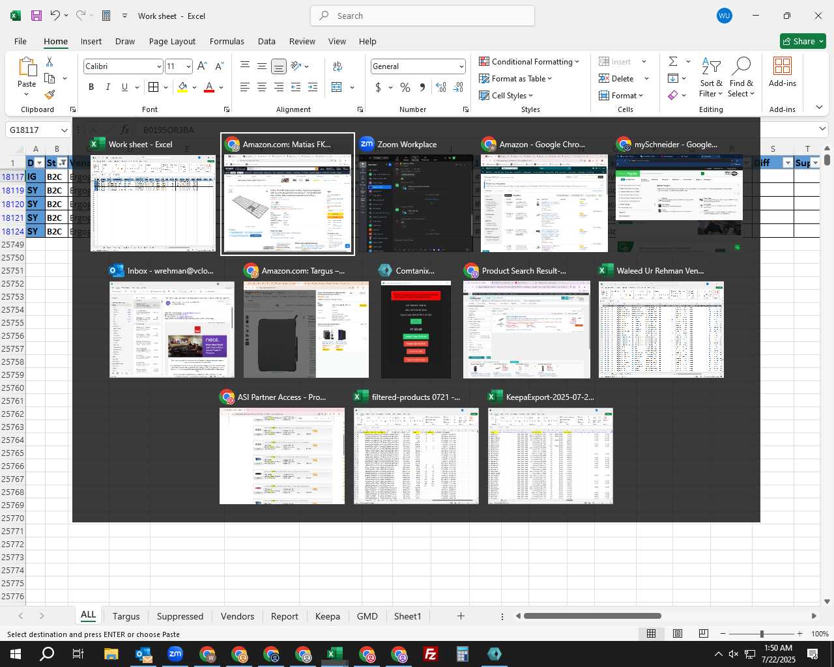Screen dimensions: 834x667
Task: Toggle Align Right for cell text
Action: [279, 87]
